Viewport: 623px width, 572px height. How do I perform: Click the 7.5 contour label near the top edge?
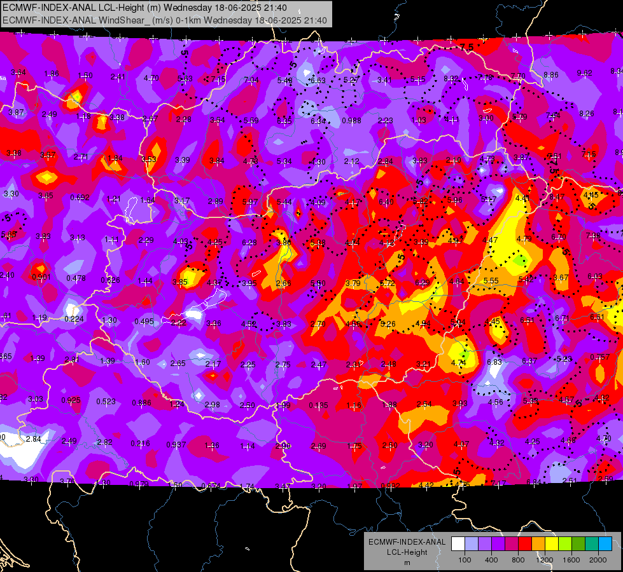[x=467, y=47]
